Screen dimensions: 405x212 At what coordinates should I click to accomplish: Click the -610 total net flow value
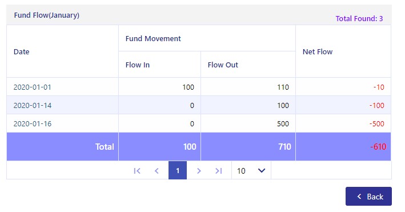coord(378,147)
